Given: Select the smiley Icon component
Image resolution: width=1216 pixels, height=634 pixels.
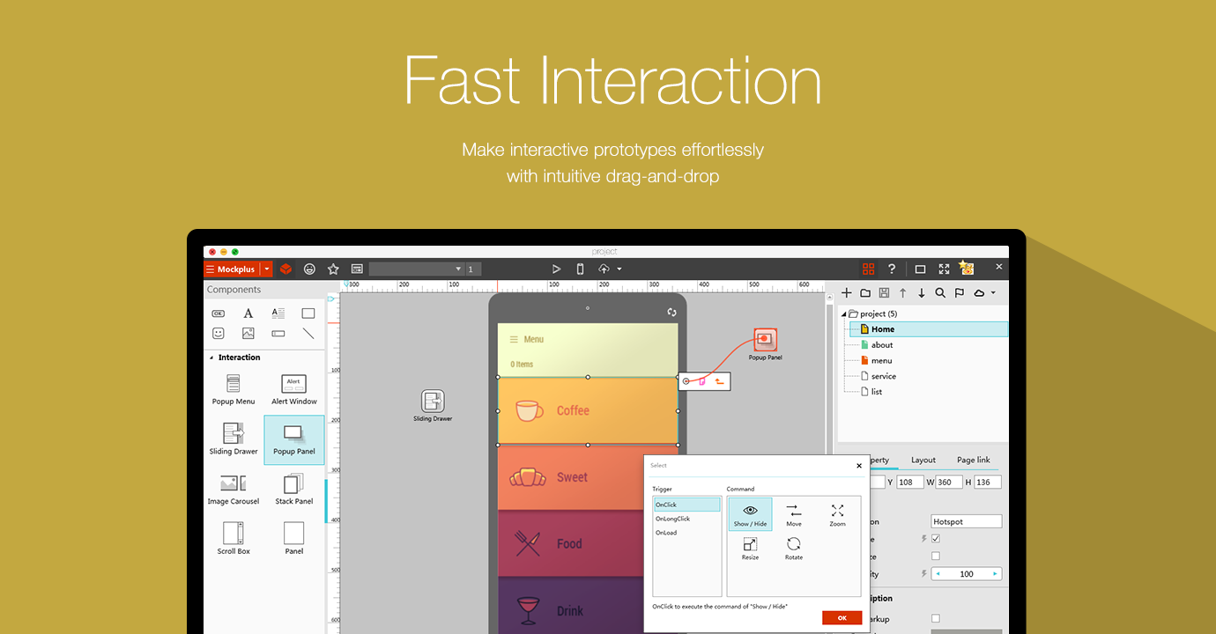Looking at the screenshot, I should coord(218,334).
